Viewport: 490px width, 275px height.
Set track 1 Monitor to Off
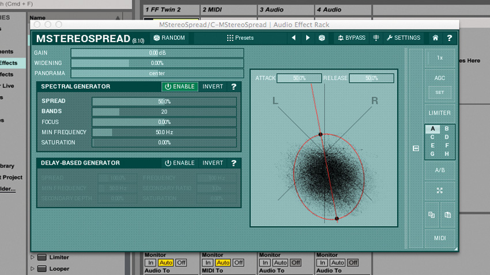pyautogui.click(x=181, y=263)
